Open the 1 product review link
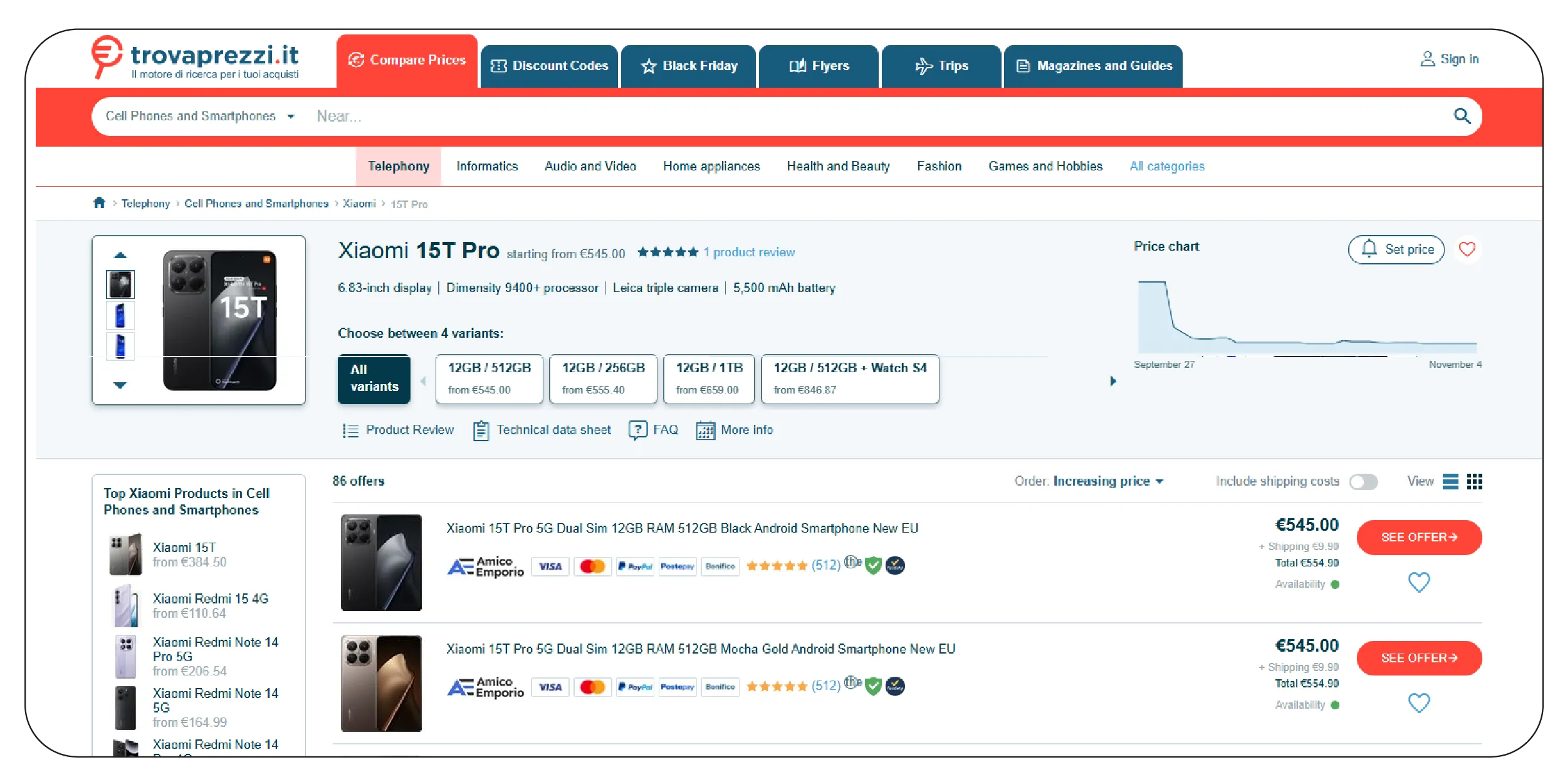The height and width of the screenshot is (777, 1565). click(x=749, y=252)
